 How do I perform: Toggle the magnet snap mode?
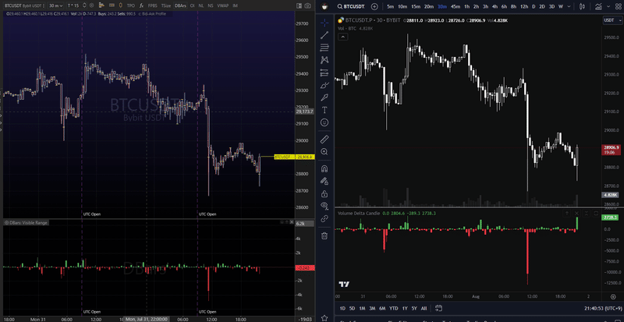[324, 168]
